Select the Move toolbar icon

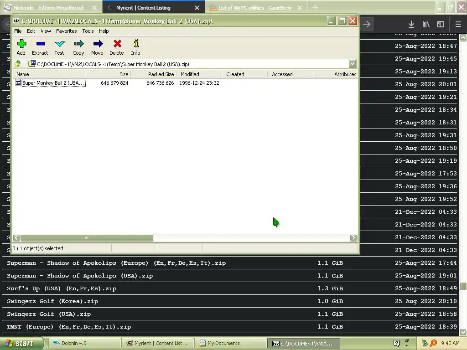[98, 44]
